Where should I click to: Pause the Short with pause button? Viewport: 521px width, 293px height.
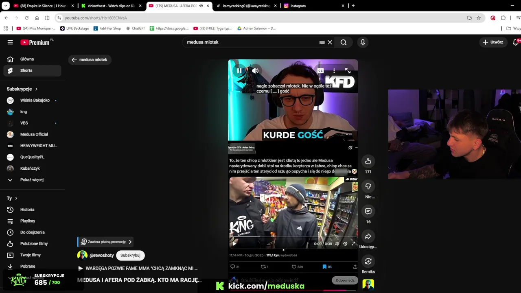(239, 71)
